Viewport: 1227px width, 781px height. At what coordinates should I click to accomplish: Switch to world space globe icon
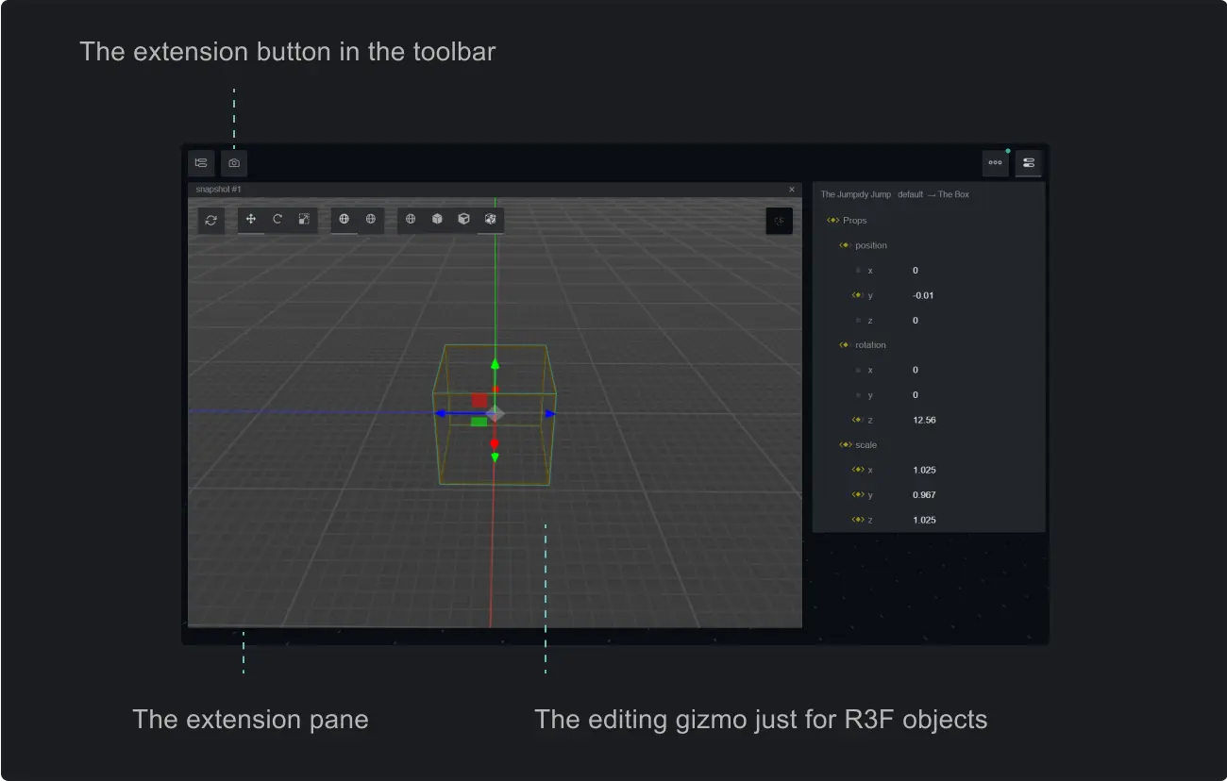(345, 219)
